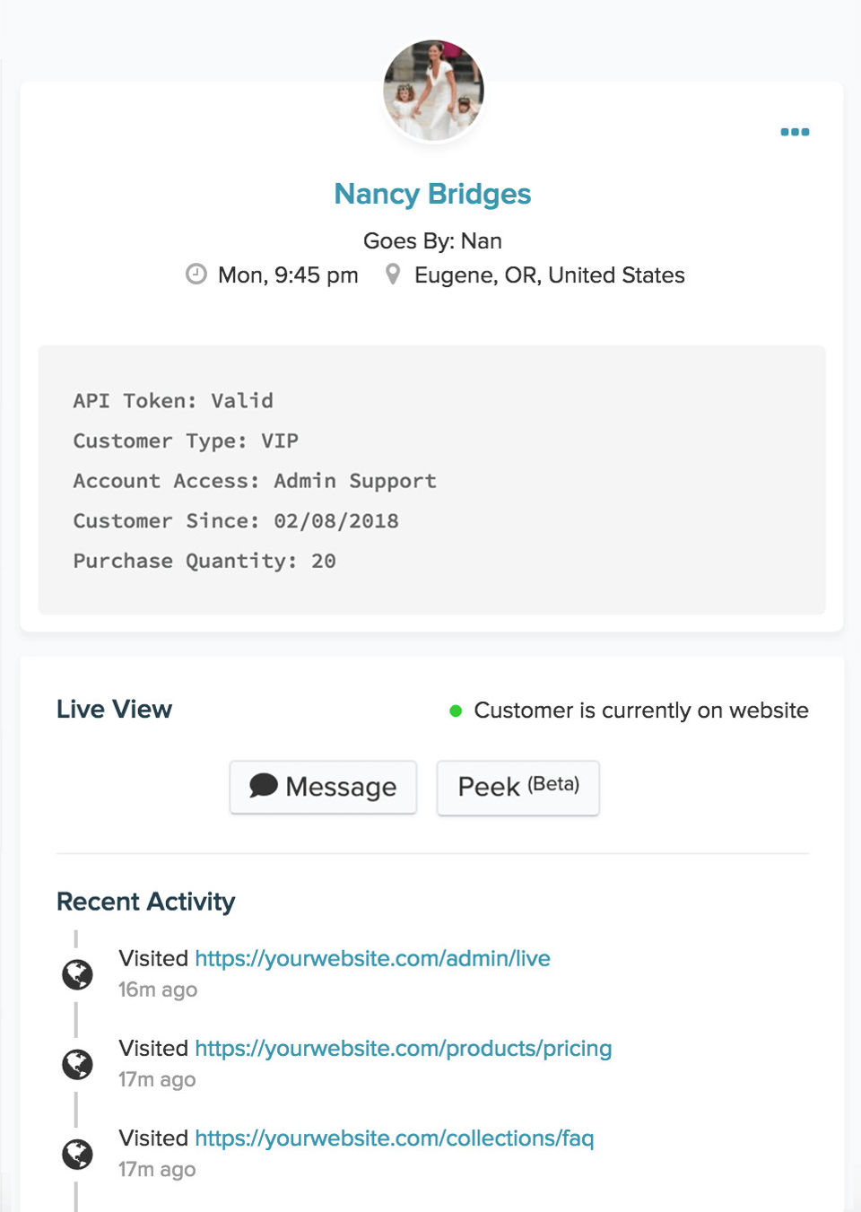Click the Message button
Image resolution: width=861 pixels, height=1212 pixels.
pos(323,787)
